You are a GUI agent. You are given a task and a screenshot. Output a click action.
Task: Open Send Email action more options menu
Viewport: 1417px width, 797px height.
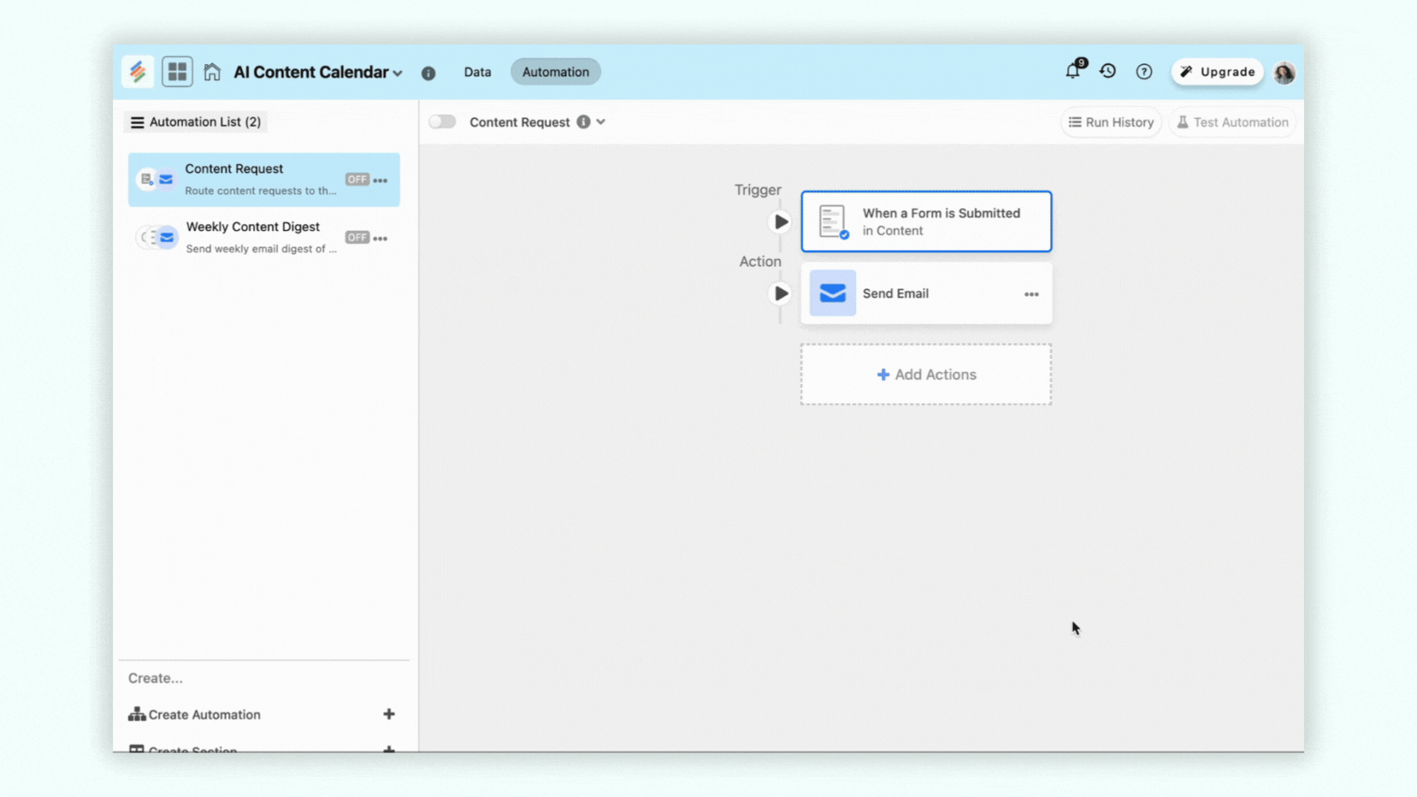1031,294
